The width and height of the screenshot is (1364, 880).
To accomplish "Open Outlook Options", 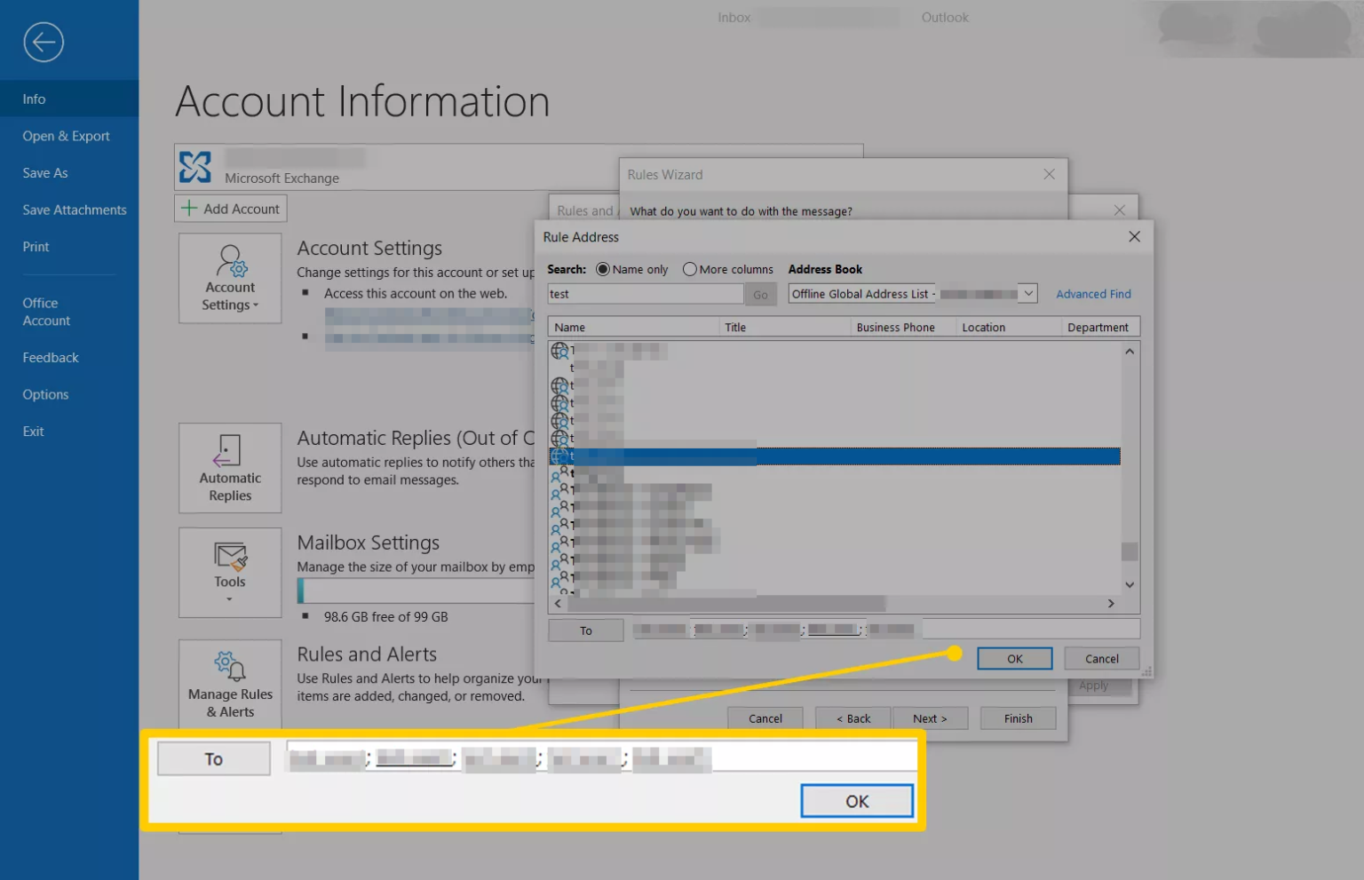I will tap(45, 394).
